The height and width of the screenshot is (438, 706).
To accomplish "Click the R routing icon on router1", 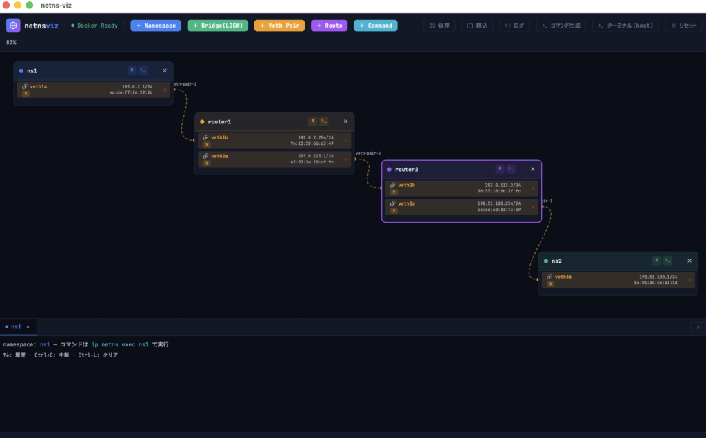I will tap(312, 121).
